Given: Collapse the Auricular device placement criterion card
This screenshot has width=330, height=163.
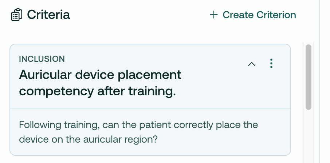Looking at the screenshot, I should pyautogui.click(x=252, y=64).
